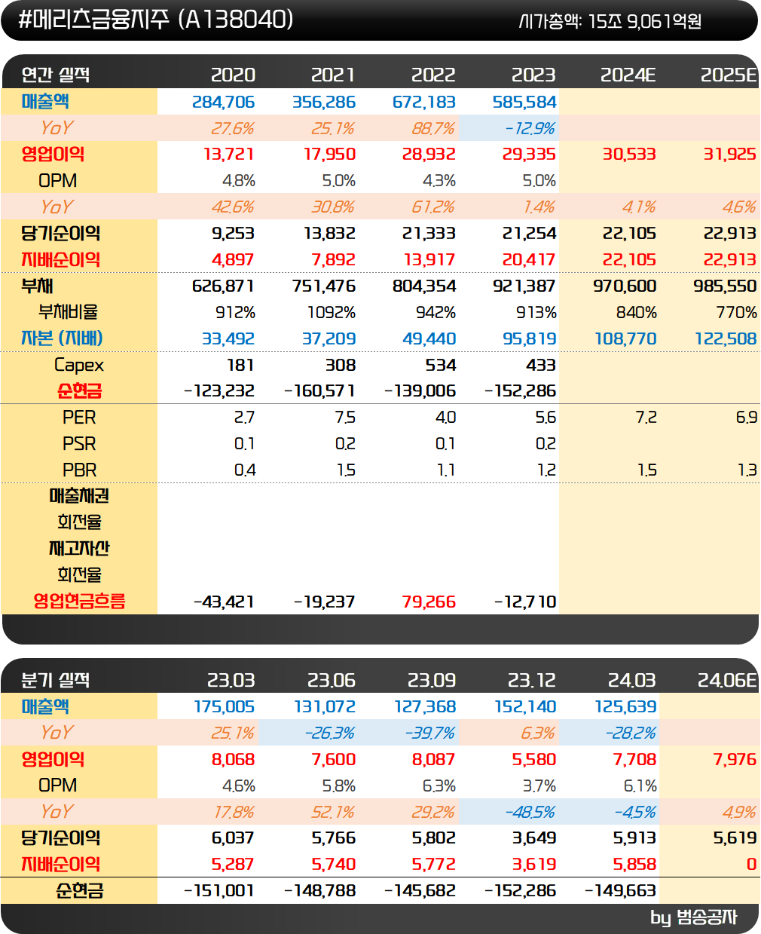Select annual 매출액 value 284,706
The height and width of the screenshot is (934, 761).
(x=224, y=102)
